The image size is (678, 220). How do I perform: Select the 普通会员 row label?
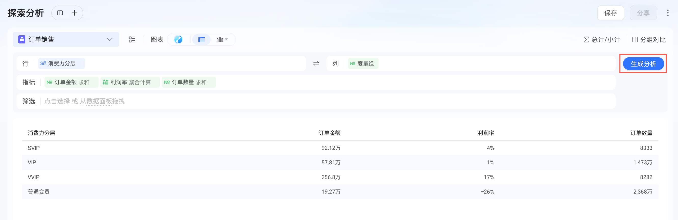[x=38, y=192]
